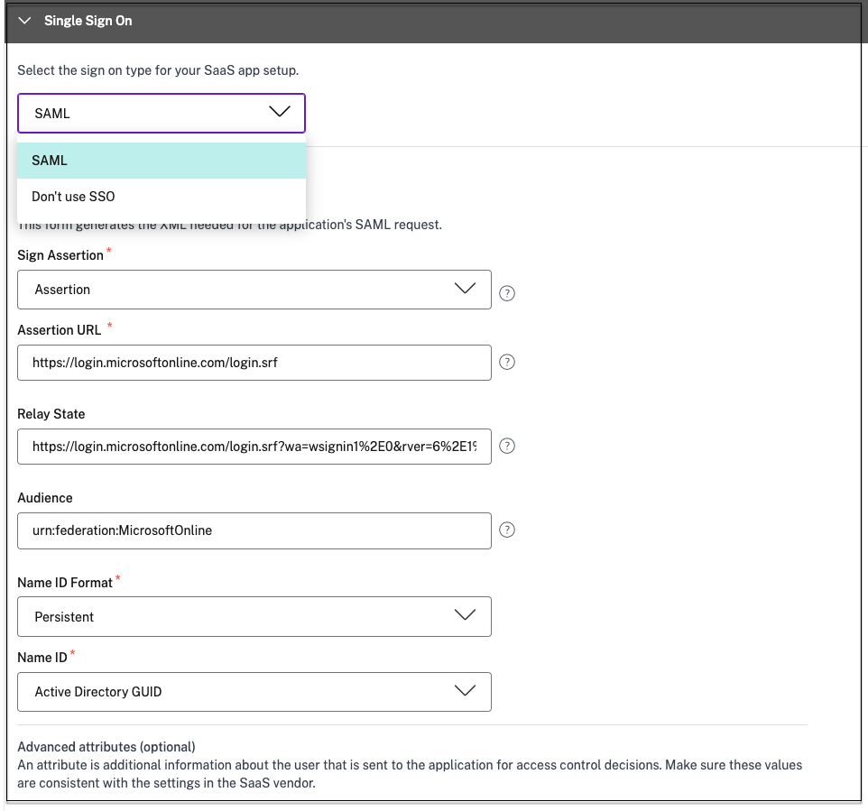
Task: Show help for the Assertion URL field
Action: pyautogui.click(x=507, y=362)
